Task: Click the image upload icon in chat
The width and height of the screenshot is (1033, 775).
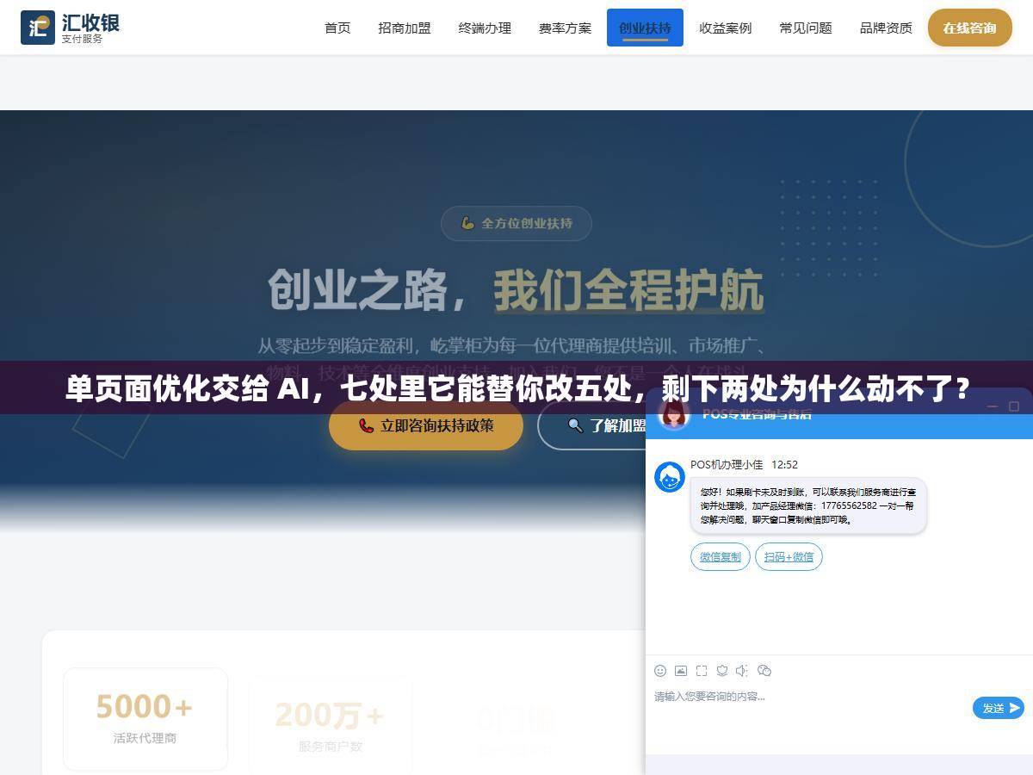Action: (x=681, y=671)
